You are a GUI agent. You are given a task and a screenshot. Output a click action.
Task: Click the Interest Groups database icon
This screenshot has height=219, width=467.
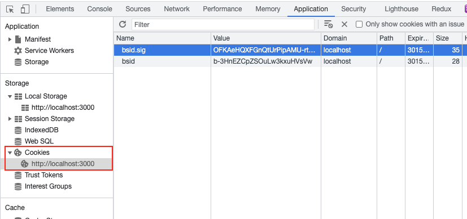[18, 186]
